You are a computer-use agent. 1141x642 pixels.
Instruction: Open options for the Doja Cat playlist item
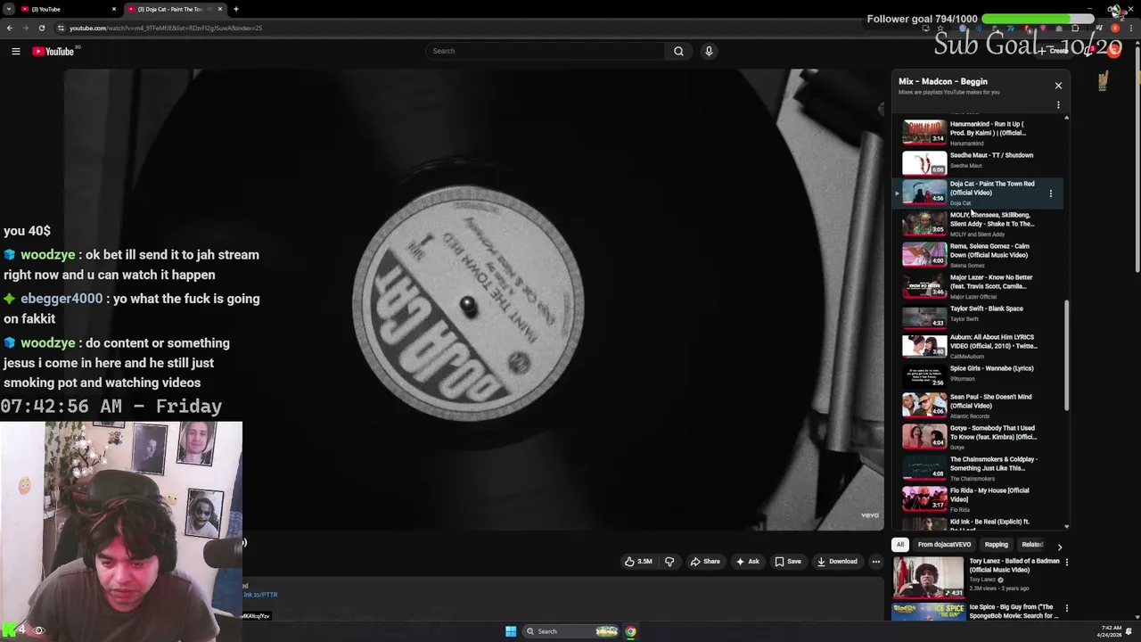point(1051,193)
